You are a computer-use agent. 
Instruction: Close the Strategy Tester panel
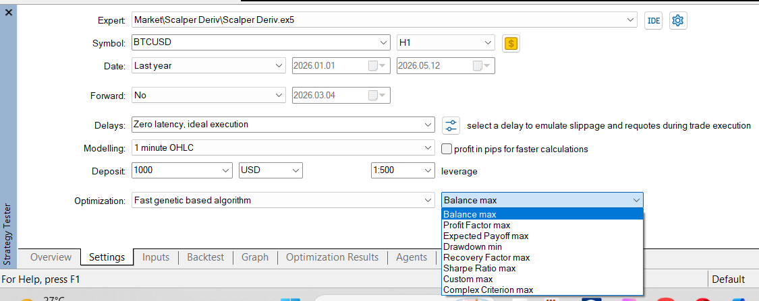coord(8,13)
